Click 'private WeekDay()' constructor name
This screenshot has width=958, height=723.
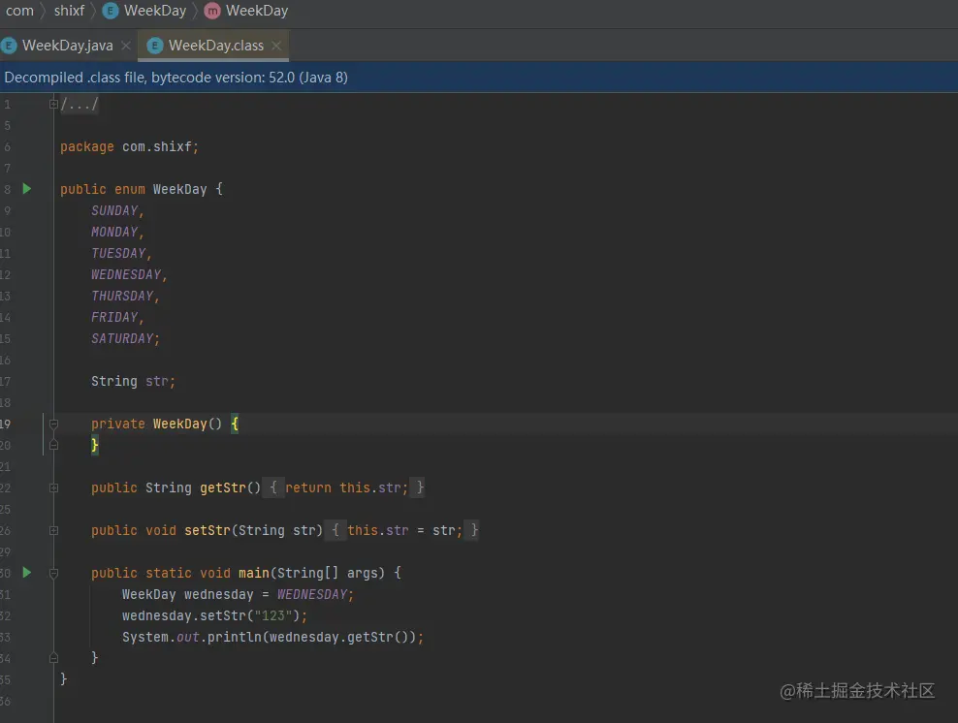tap(179, 424)
